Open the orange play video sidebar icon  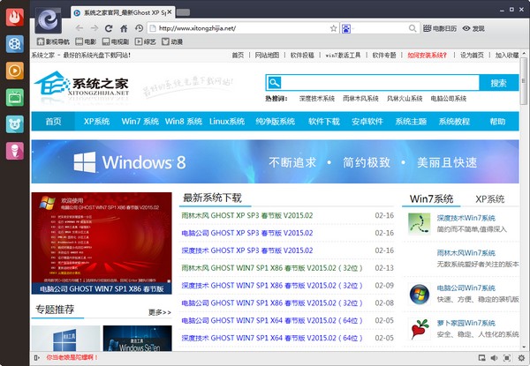(15, 71)
